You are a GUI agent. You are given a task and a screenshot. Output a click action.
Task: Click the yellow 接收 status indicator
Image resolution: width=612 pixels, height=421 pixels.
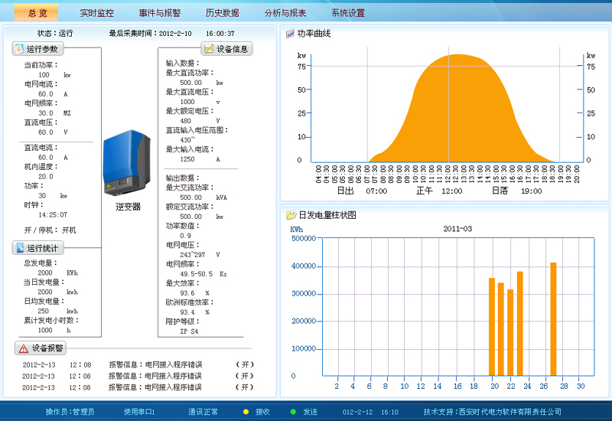[246, 412]
